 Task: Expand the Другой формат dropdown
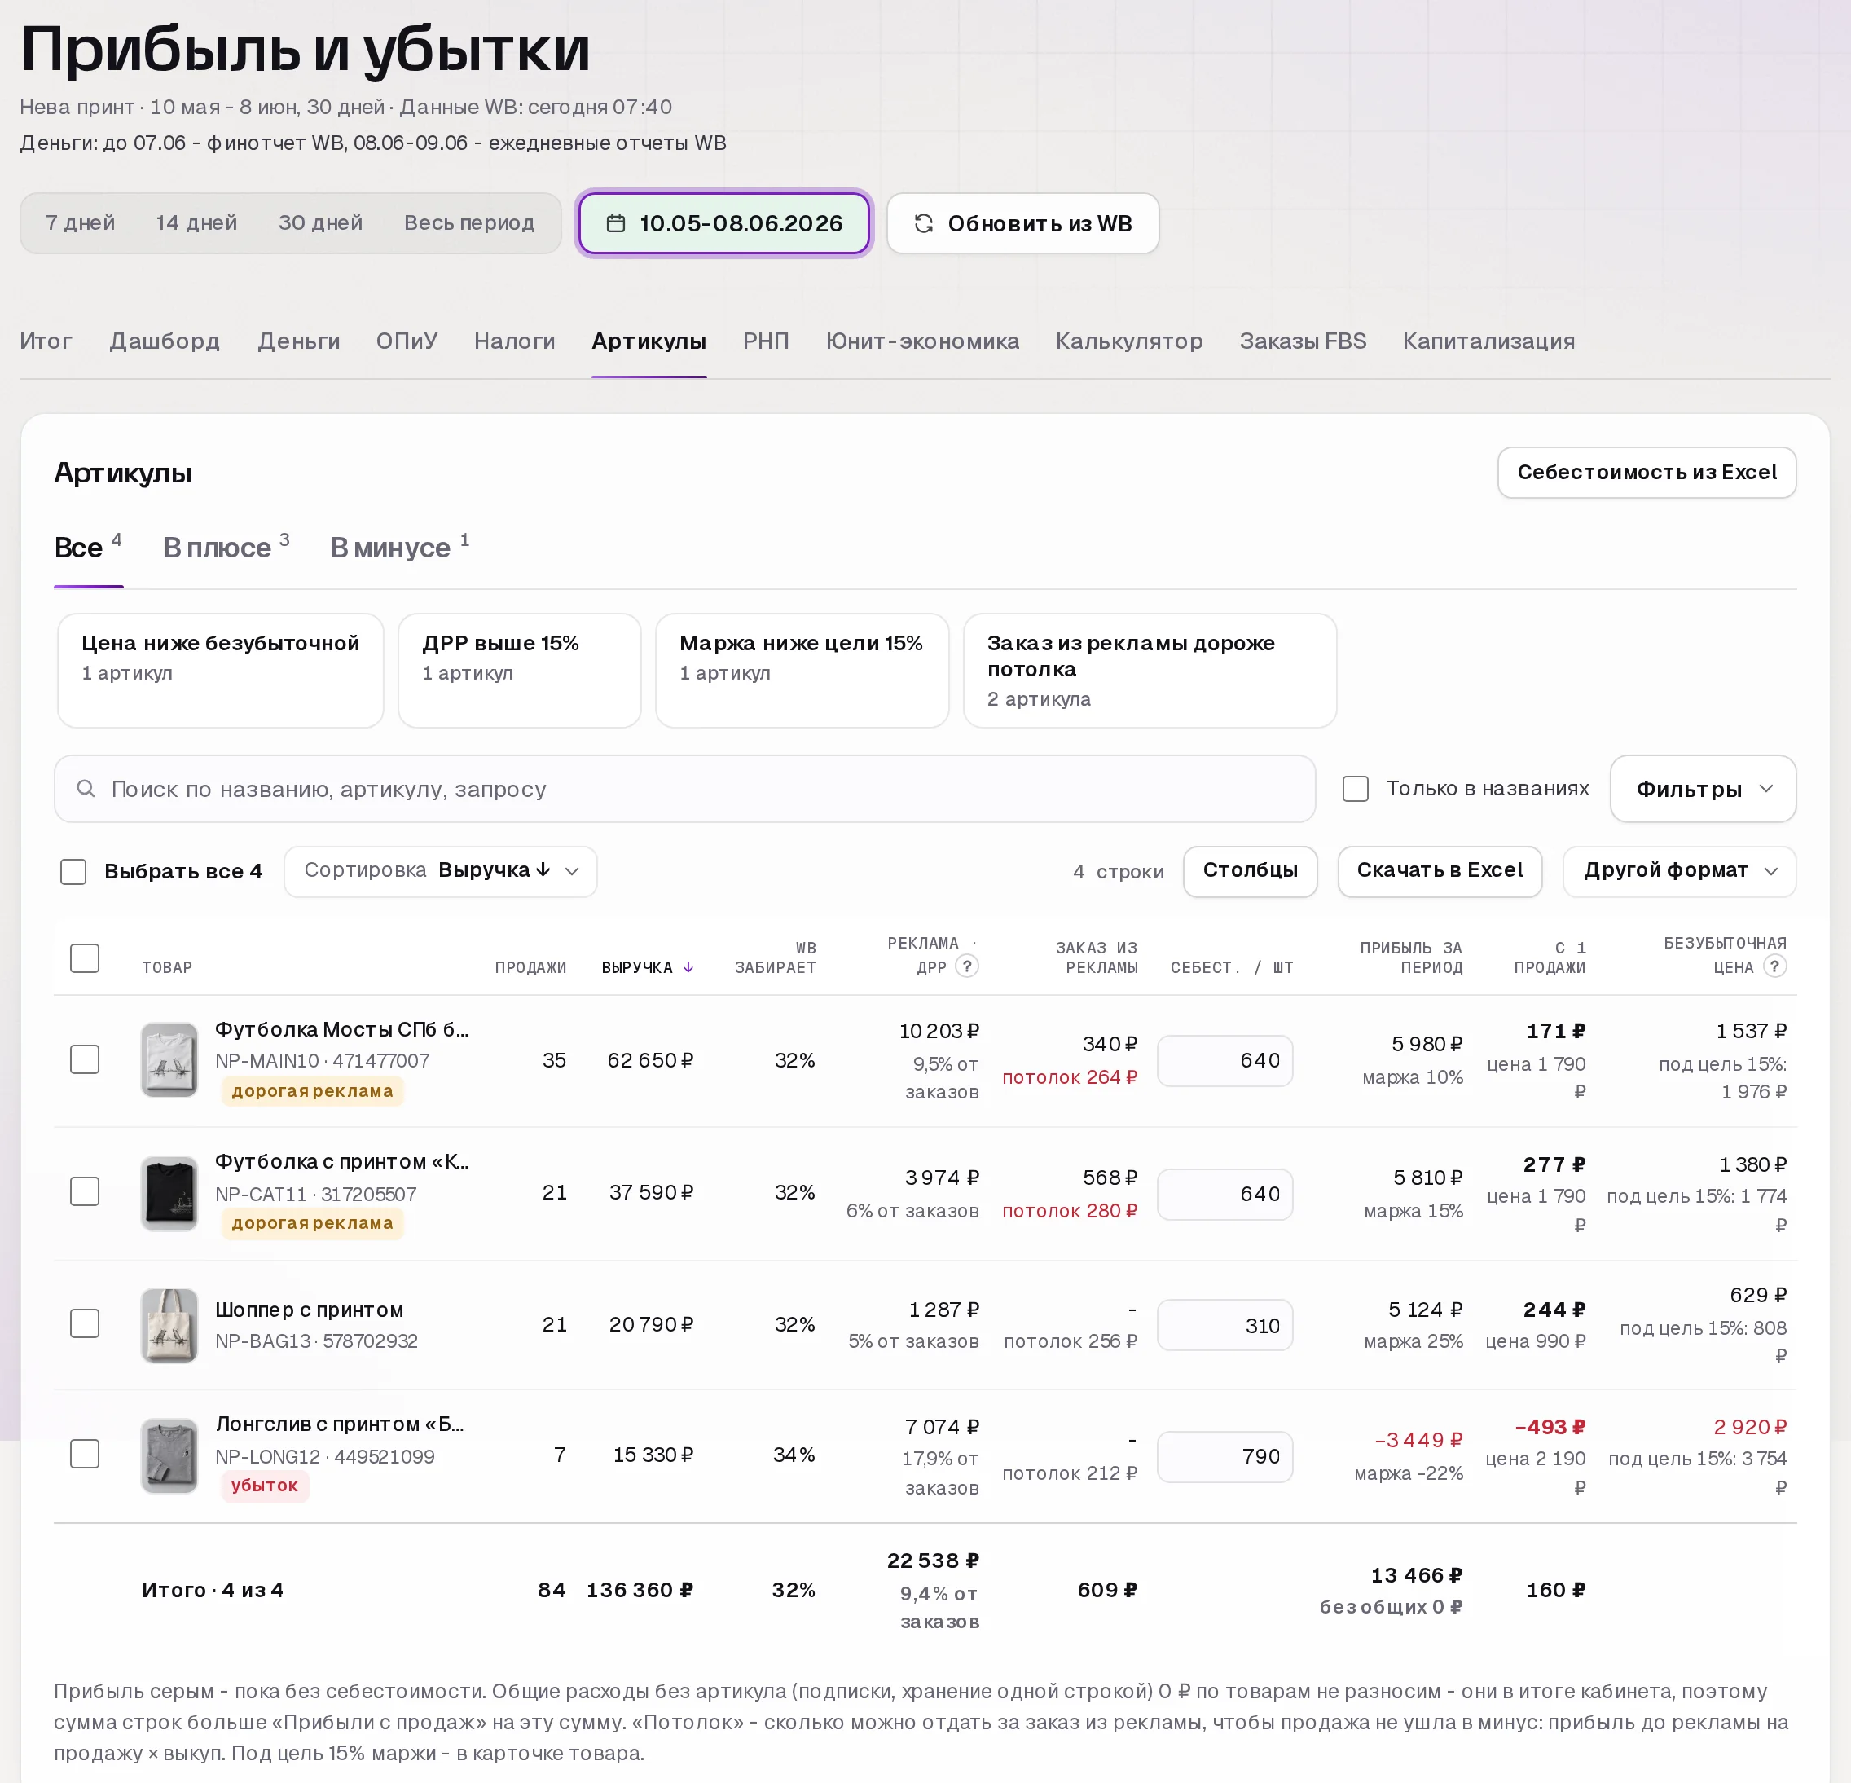pos(1679,871)
